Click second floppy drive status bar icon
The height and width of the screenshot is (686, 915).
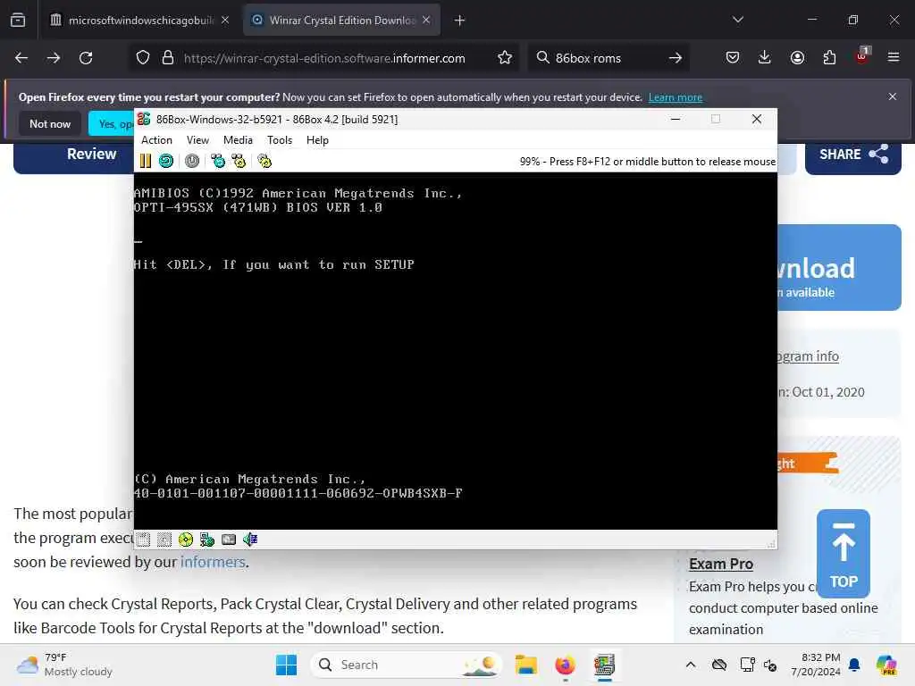tap(164, 540)
